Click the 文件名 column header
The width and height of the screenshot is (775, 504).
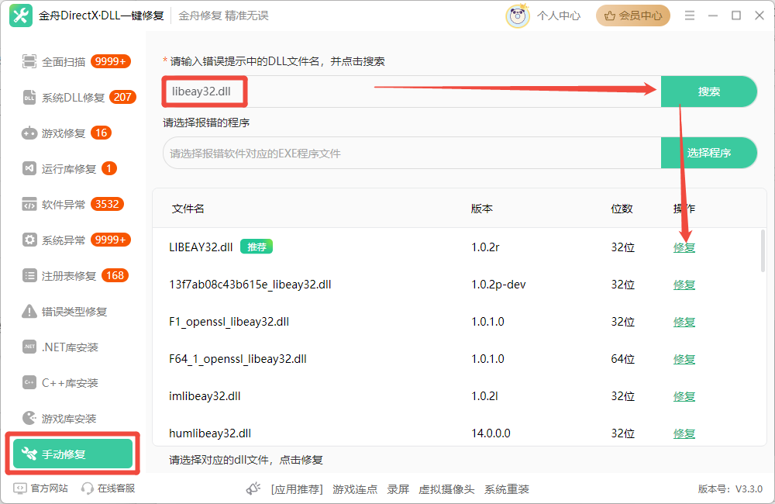click(x=188, y=209)
